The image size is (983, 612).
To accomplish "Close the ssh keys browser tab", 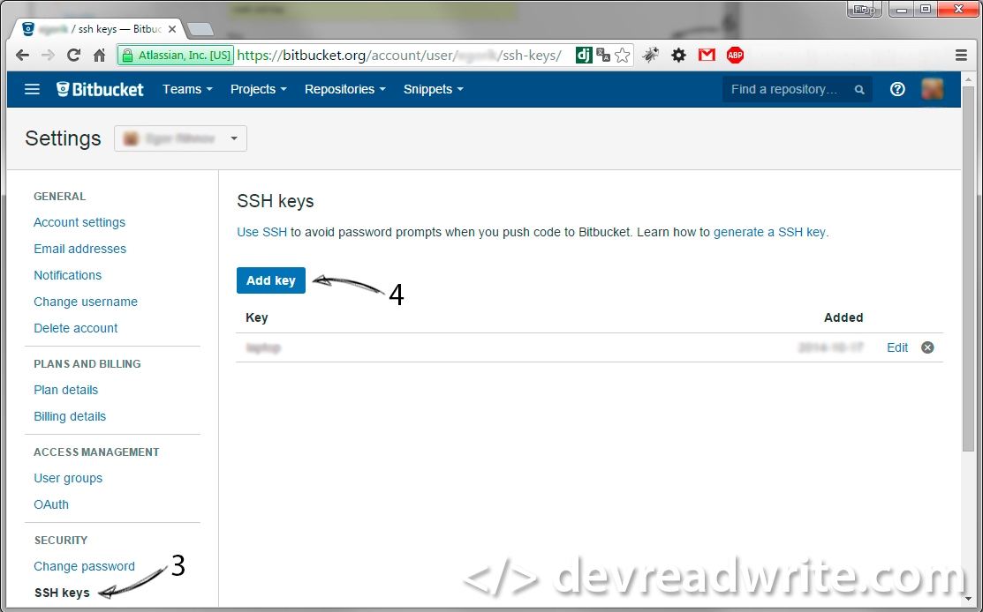I will [171, 29].
